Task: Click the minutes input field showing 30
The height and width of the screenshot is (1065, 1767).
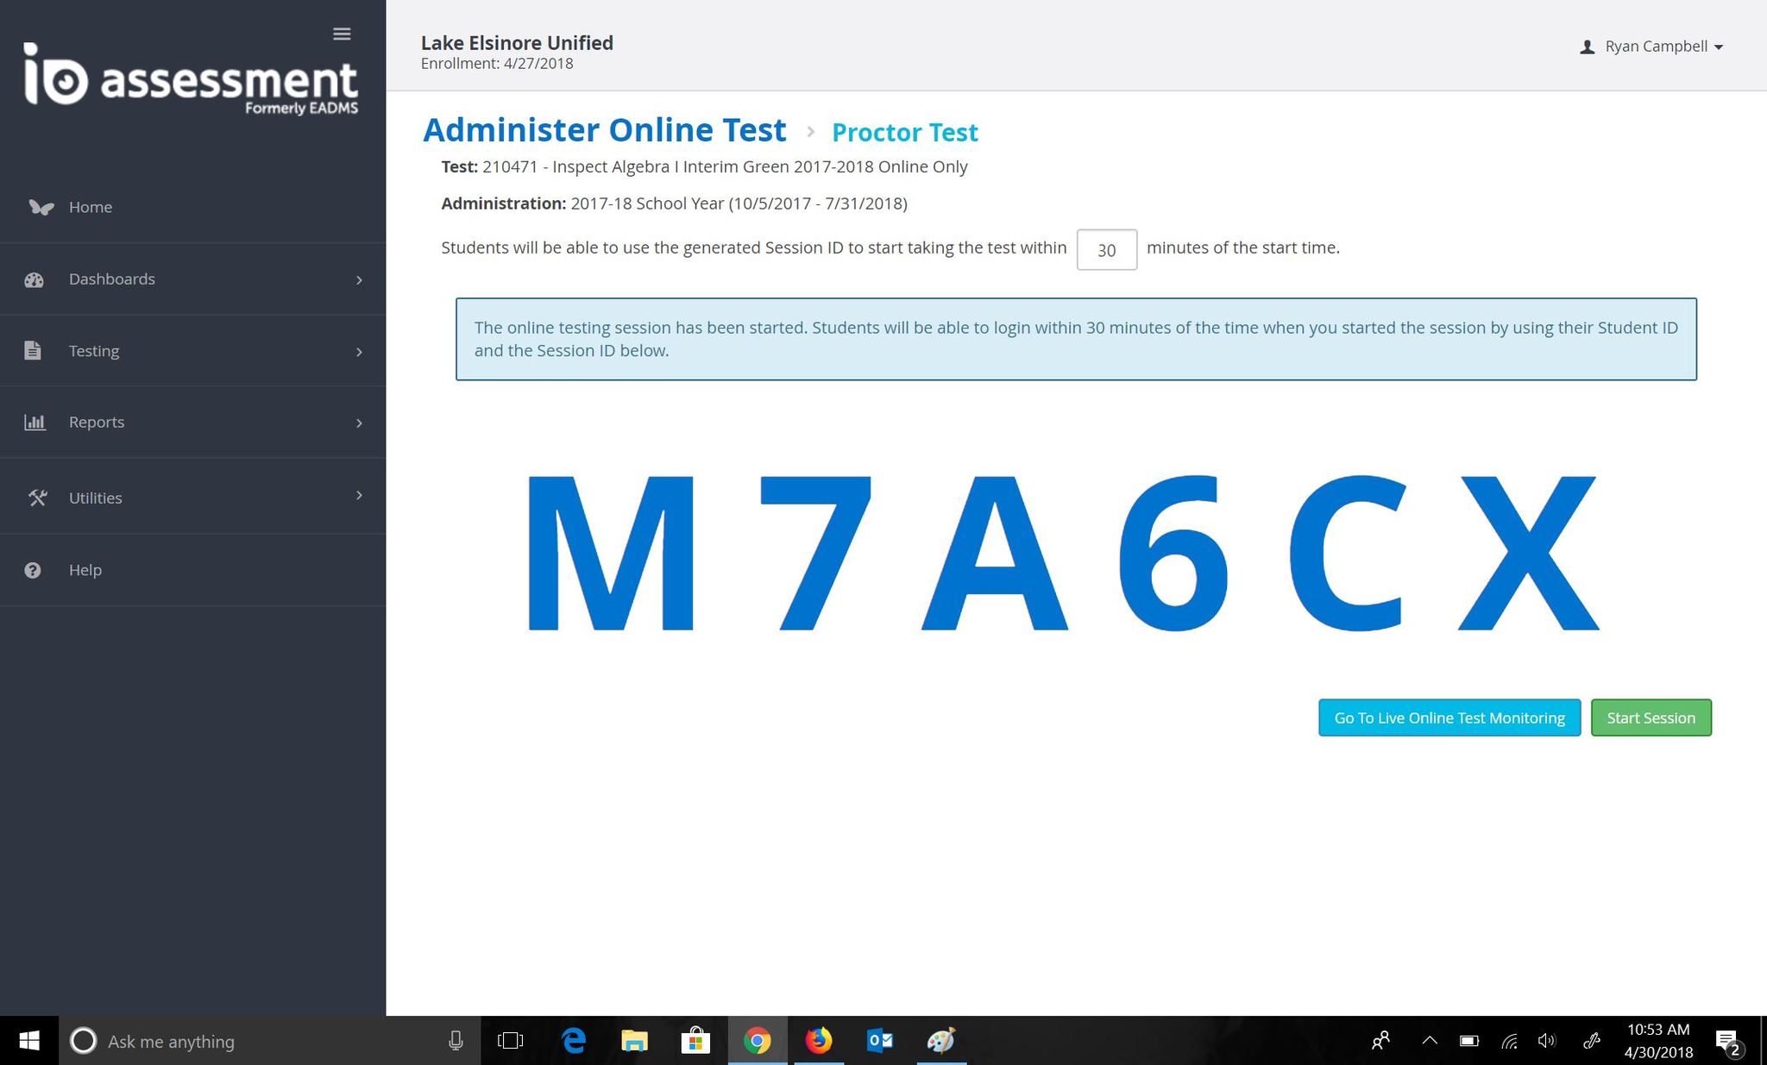Action: click(x=1106, y=250)
